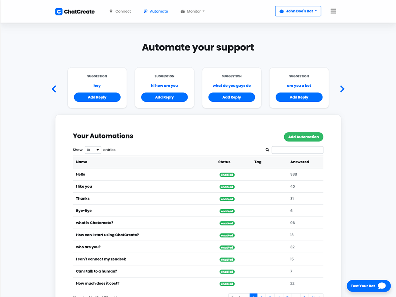Focus the automations search input field
The height and width of the screenshot is (297, 396).
click(x=297, y=150)
